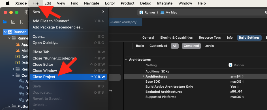This screenshot has height=110, width=267.
Task: Open the Window menu
Action: point(185,3)
